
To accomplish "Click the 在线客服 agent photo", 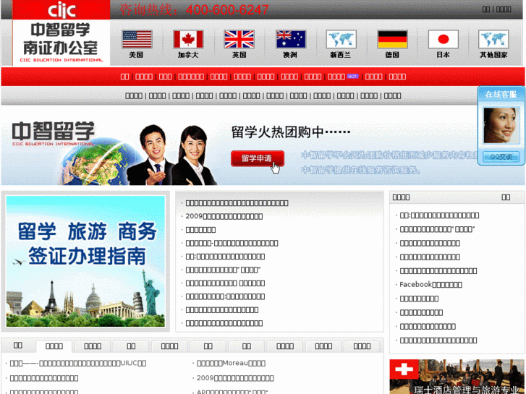I will 501,125.
